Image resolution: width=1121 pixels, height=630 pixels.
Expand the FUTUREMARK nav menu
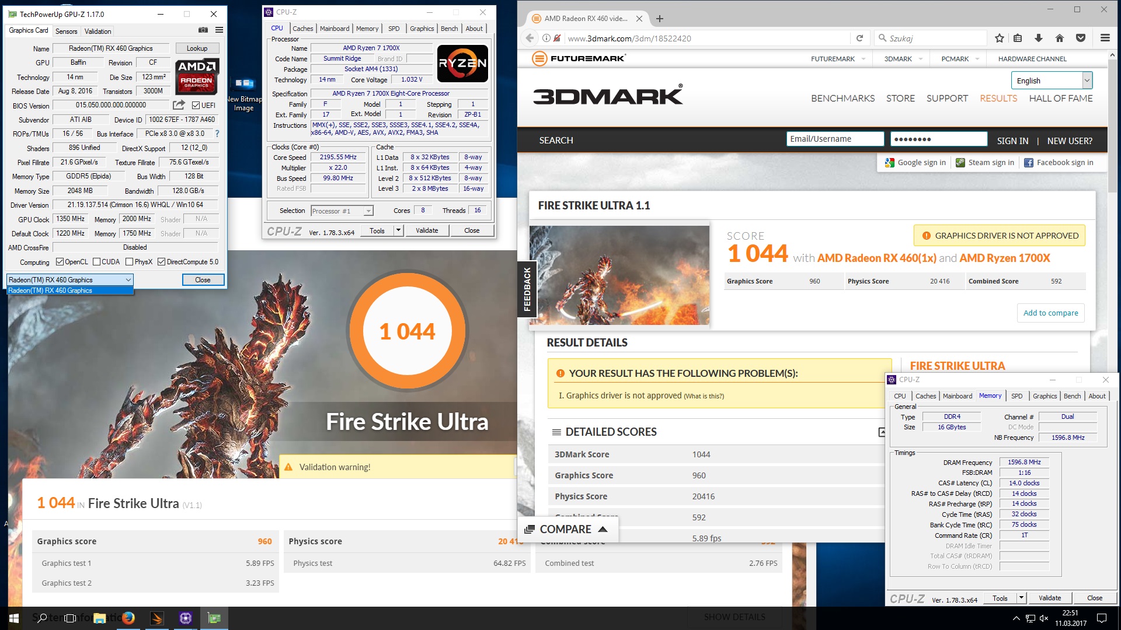[x=864, y=59]
